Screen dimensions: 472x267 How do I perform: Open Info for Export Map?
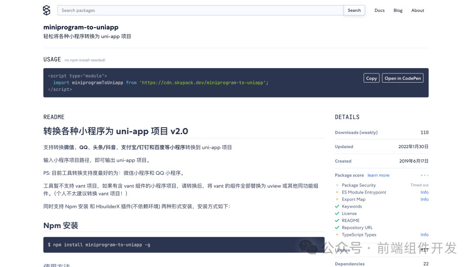point(424,199)
